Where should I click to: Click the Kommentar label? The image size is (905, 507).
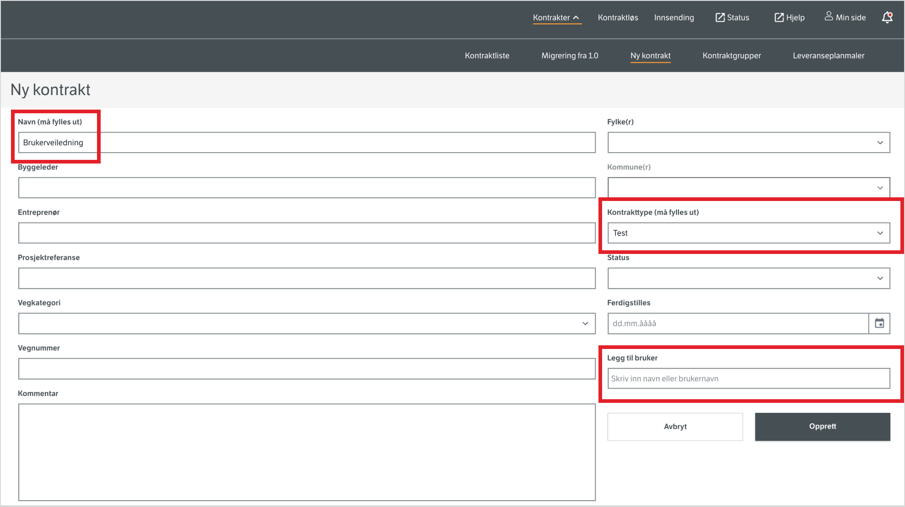(x=38, y=394)
